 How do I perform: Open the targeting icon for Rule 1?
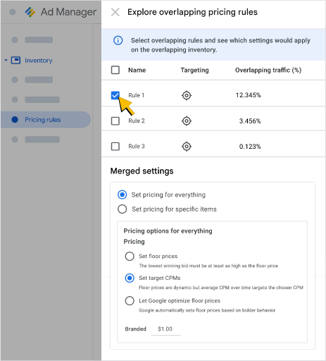187,95
